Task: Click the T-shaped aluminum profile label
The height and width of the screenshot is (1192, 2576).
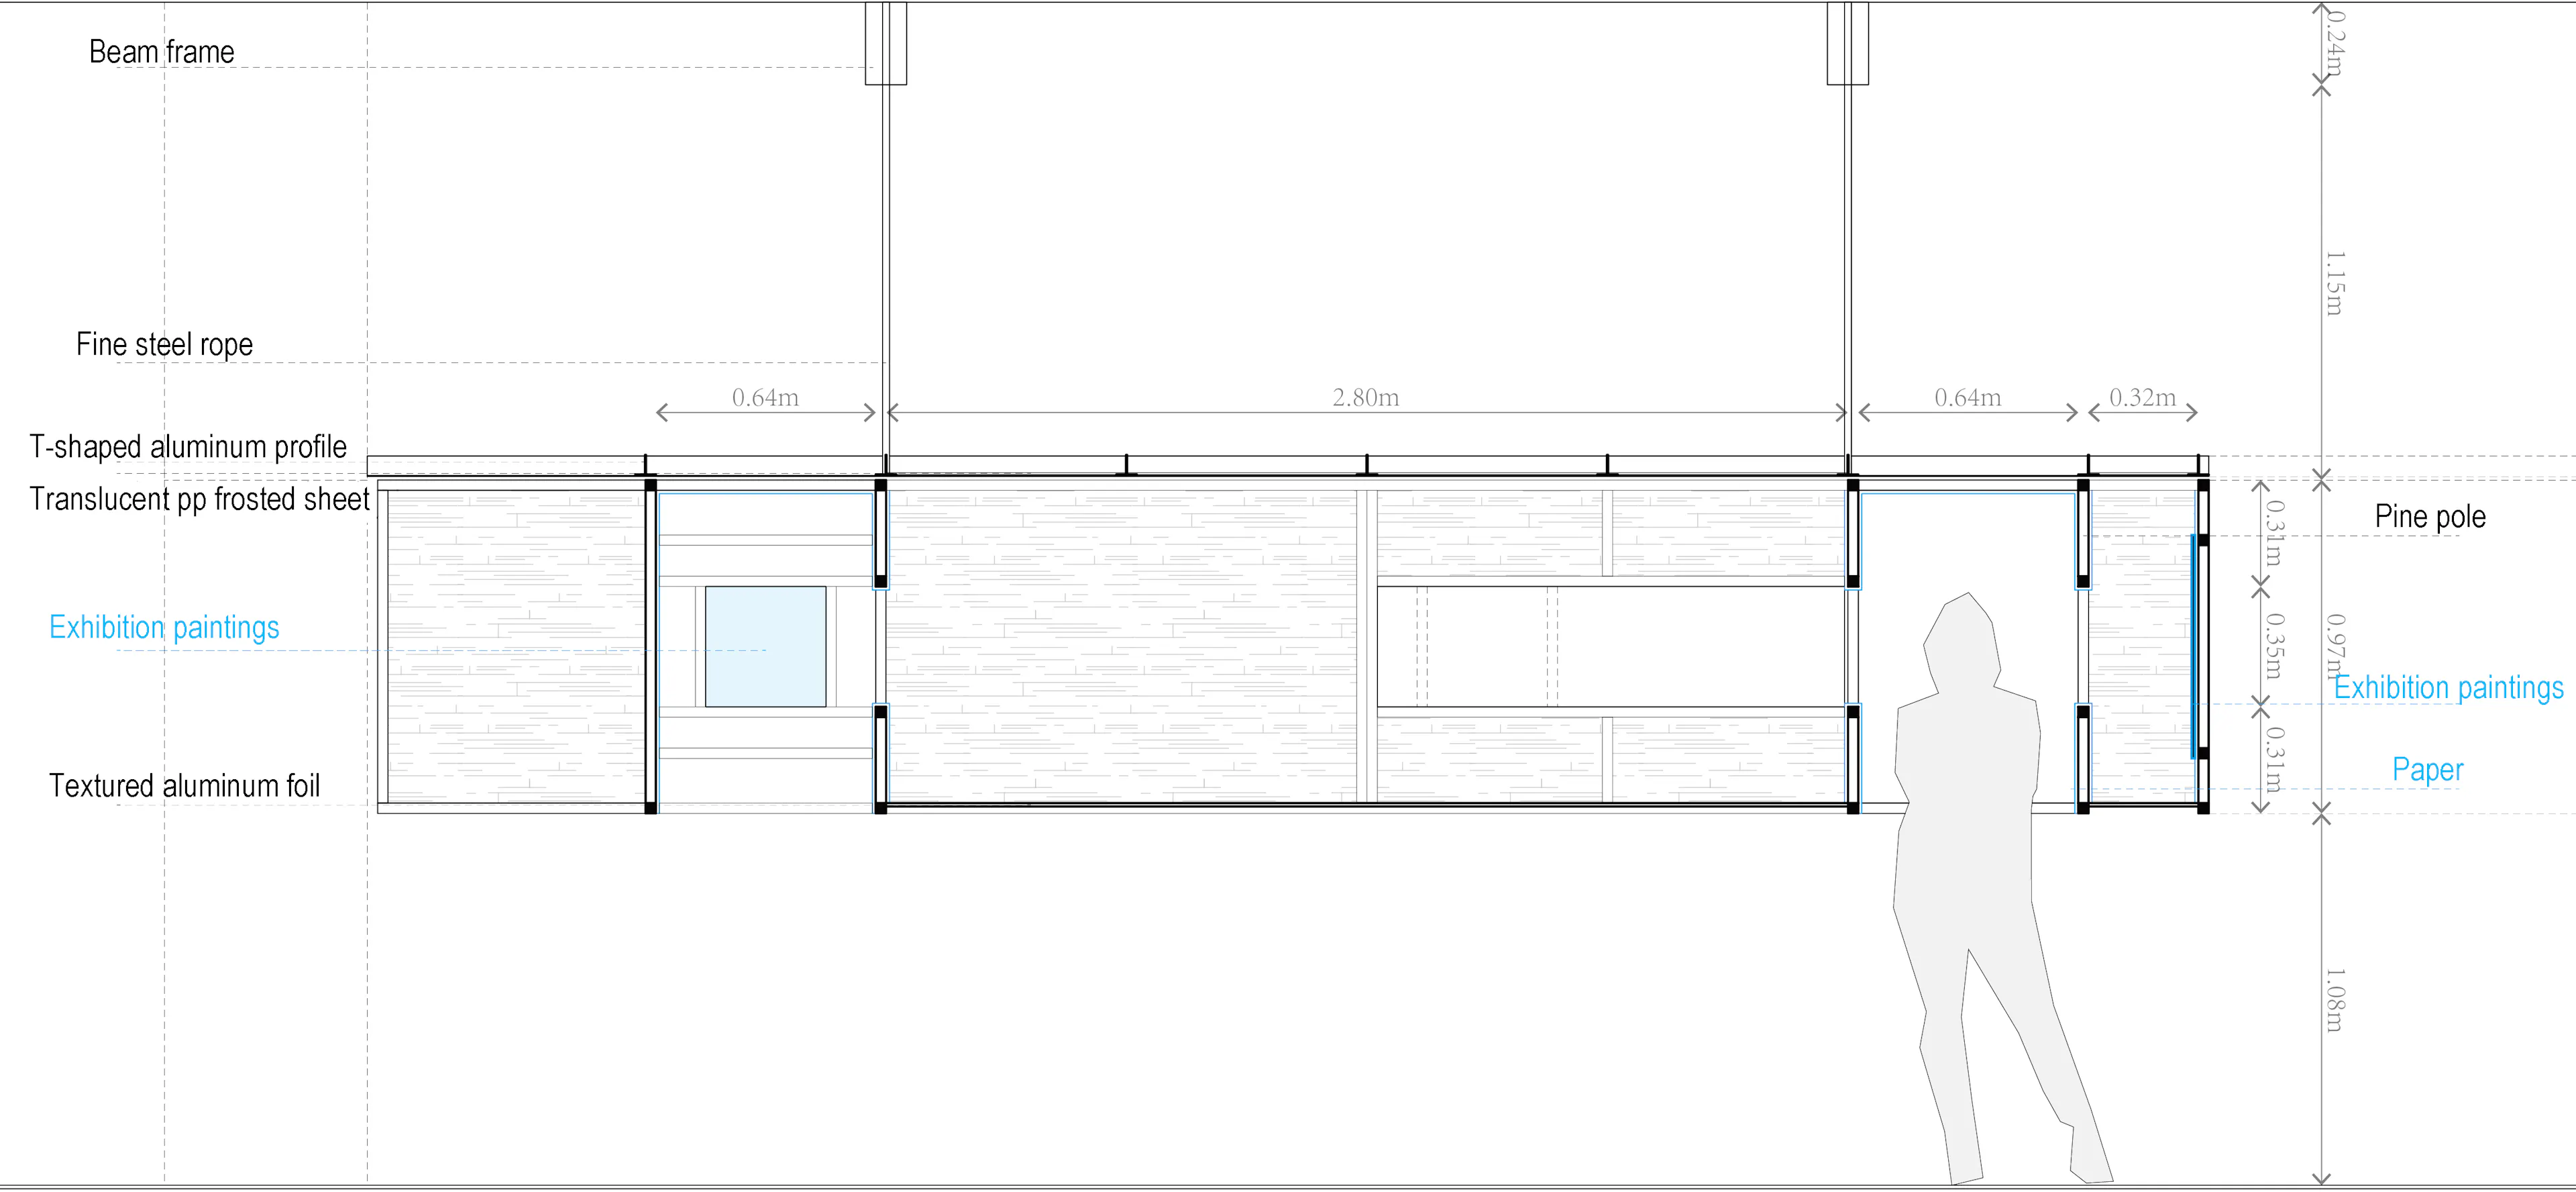Action: (188, 446)
